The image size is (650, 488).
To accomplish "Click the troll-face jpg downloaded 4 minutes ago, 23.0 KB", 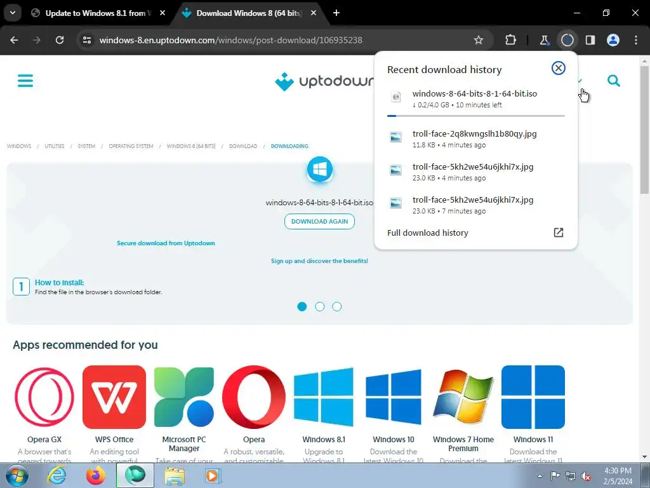I will tap(475, 172).
